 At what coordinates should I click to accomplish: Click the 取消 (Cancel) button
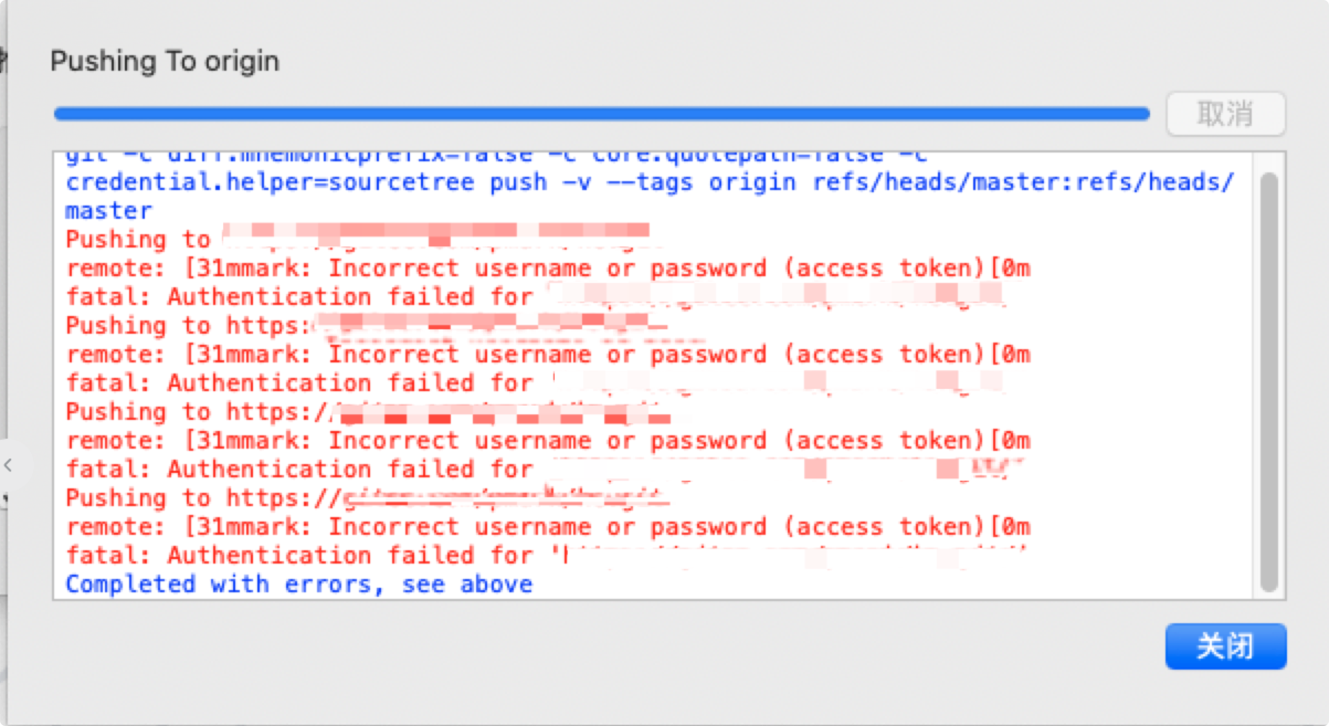point(1226,114)
